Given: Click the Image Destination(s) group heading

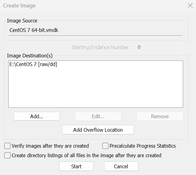Looking at the screenshot, I should [30, 56].
